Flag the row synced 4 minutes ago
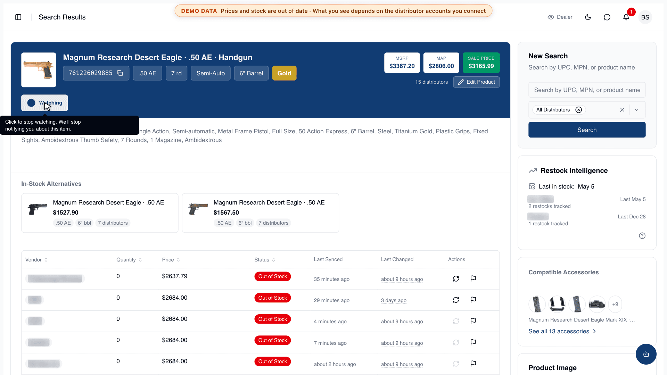Viewport: 667px width, 375px height. [473, 321]
